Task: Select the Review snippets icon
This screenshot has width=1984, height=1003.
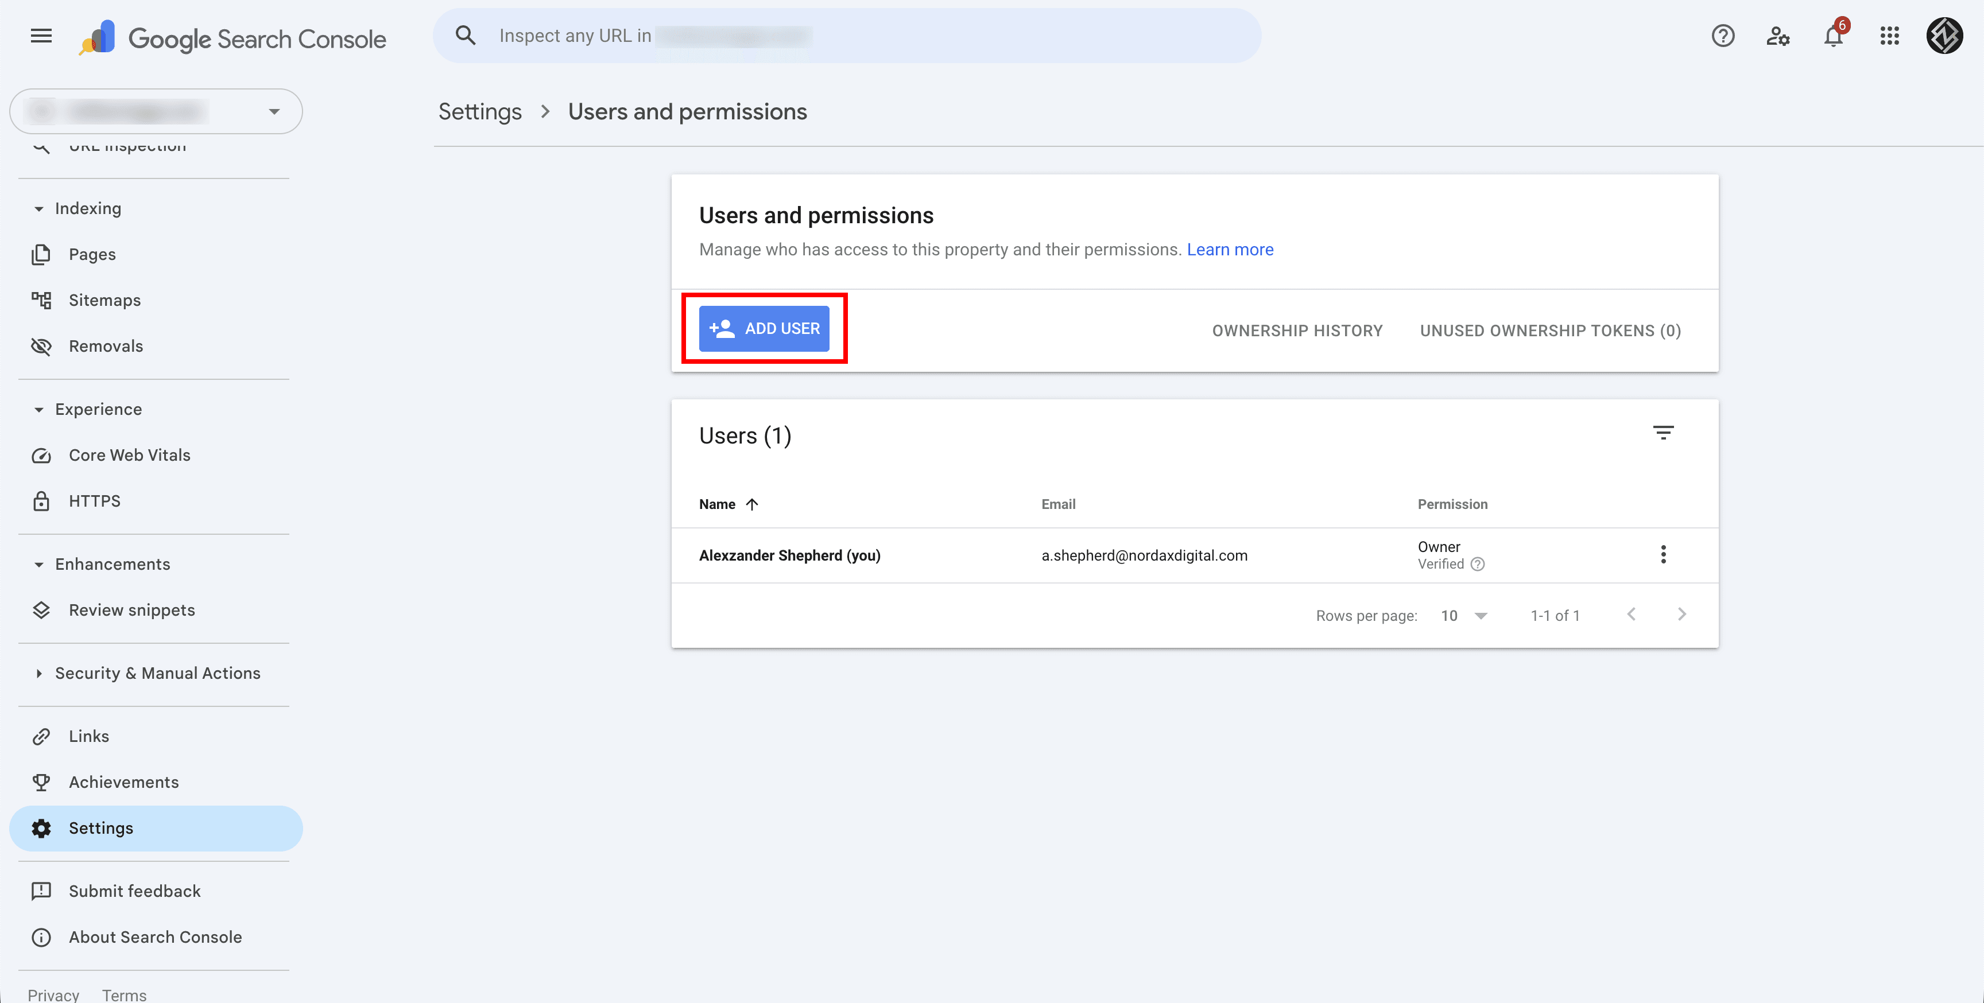Action: point(41,609)
